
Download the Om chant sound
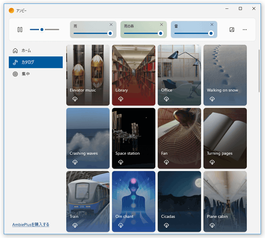coord(121,225)
